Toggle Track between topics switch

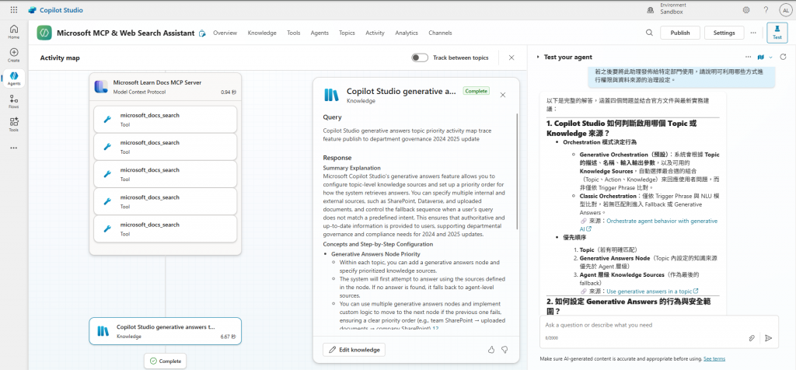(x=420, y=58)
